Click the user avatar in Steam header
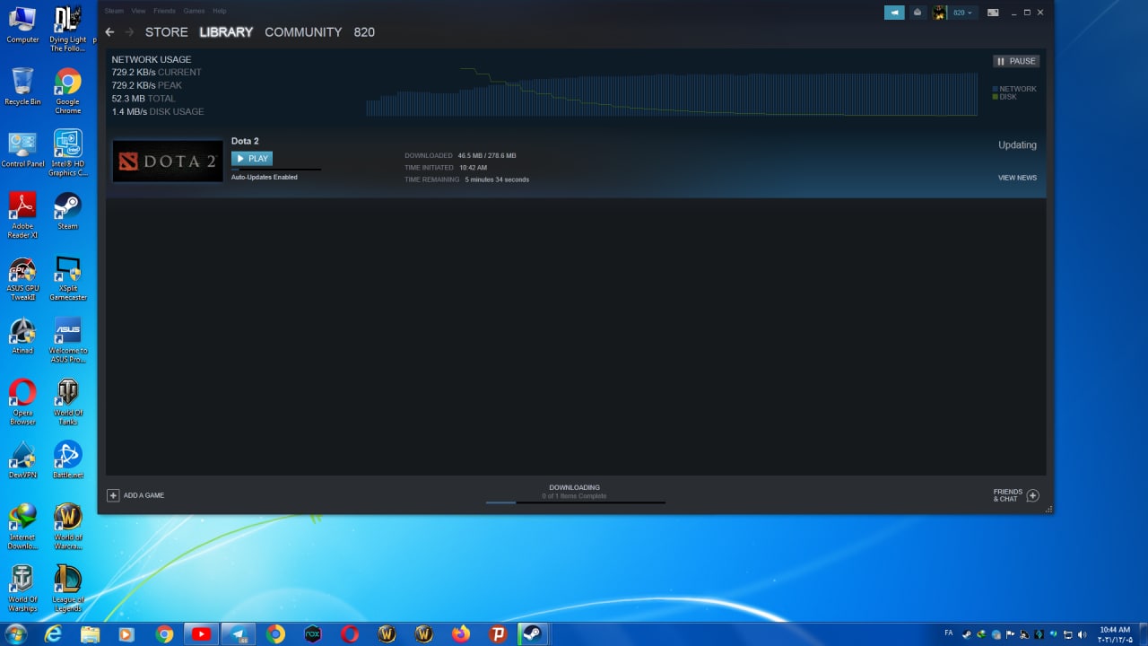The height and width of the screenshot is (646, 1148). [x=939, y=13]
